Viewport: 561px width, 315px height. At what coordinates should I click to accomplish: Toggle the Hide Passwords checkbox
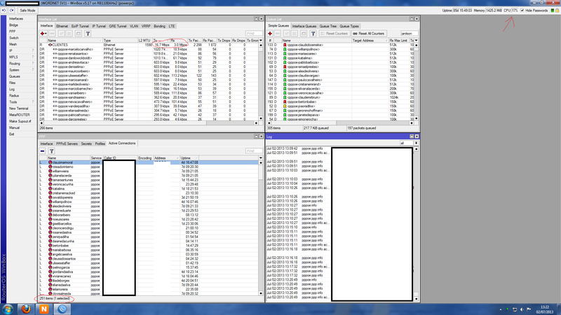tap(522, 10)
